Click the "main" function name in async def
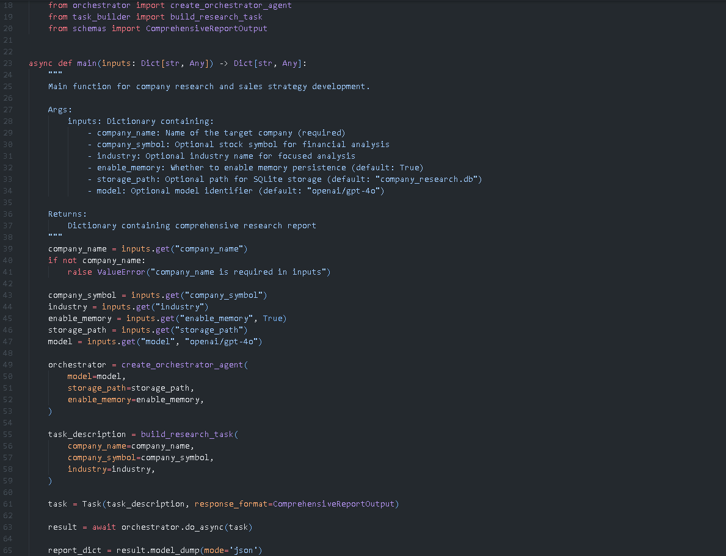The height and width of the screenshot is (556, 726). point(87,63)
